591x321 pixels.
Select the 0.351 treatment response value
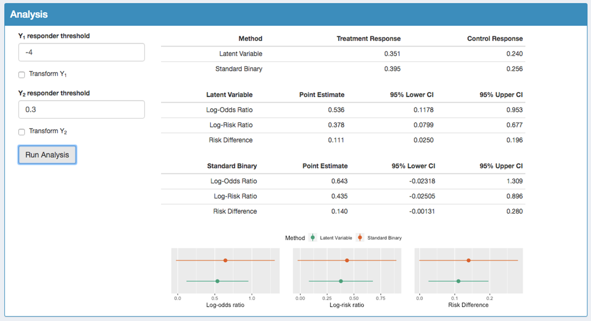(x=392, y=54)
